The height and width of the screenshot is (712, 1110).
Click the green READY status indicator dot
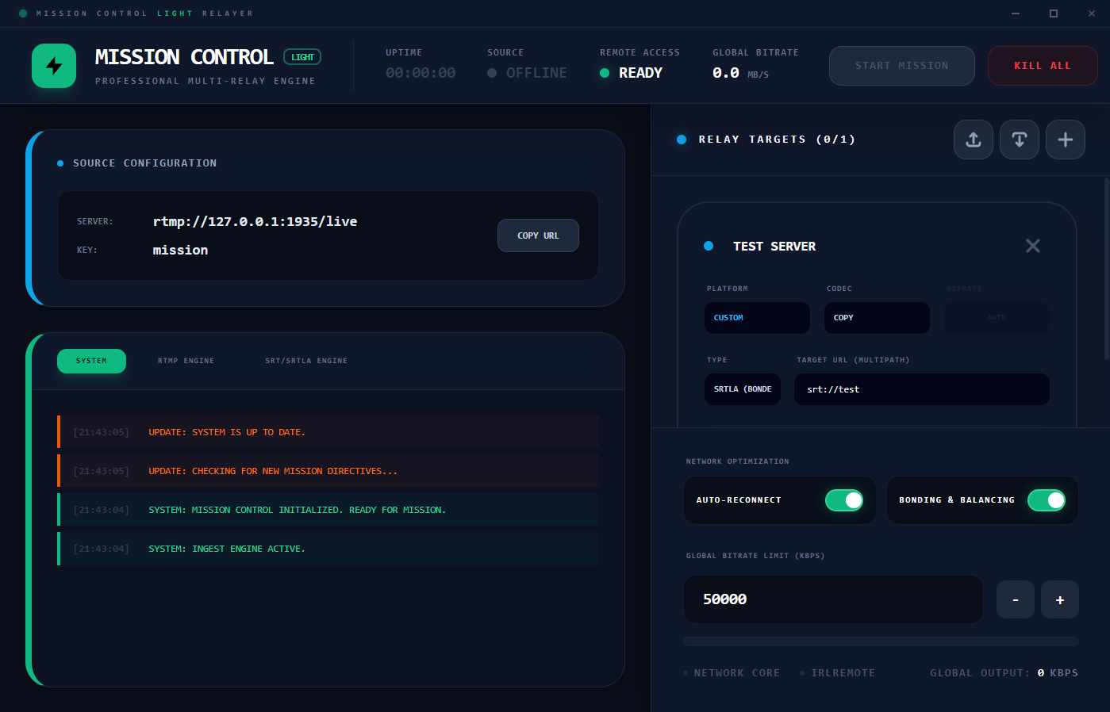(x=605, y=73)
